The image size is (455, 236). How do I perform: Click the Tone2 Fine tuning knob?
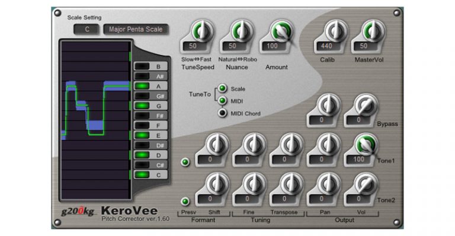point(255,184)
